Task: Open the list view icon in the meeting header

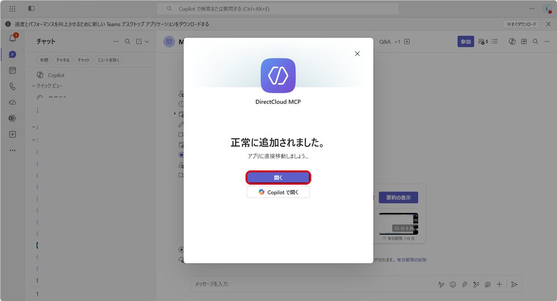Action: (x=495, y=42)
